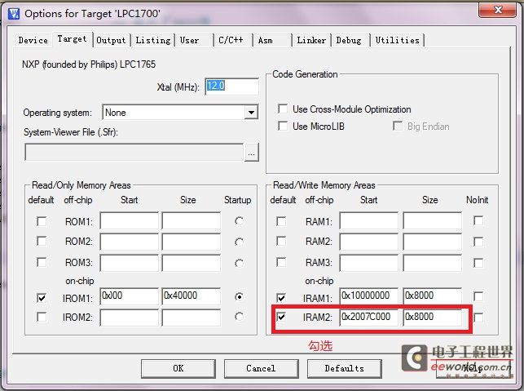Viewport: 524px width, 391px height.
Task: Toggle the IRAM2 default checkbox
Action: 281,317
